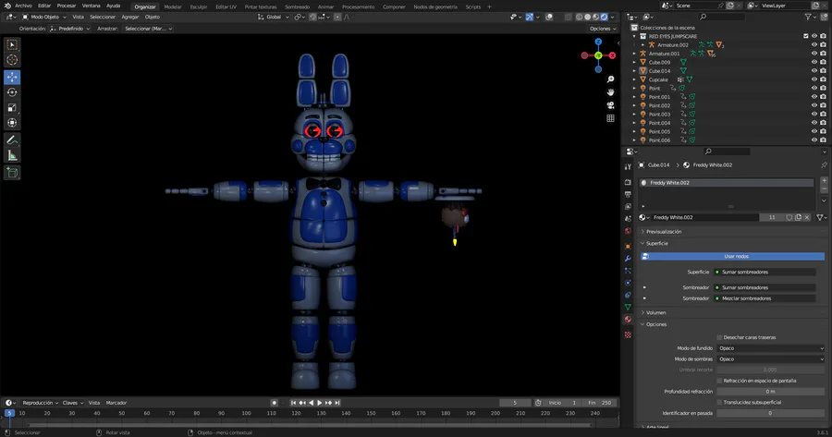Click the Usar nodos button
The width and height of the screenshot is (832, 437).
coord(732,256)
